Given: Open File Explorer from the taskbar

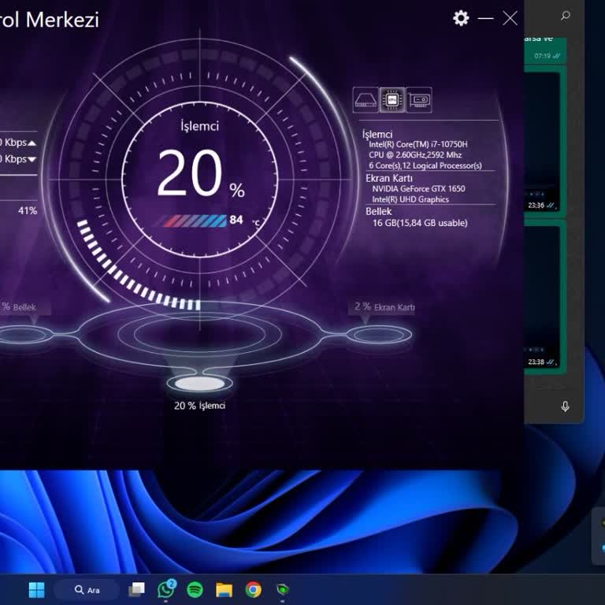Looking at the screenshot, I should point(224,589).
